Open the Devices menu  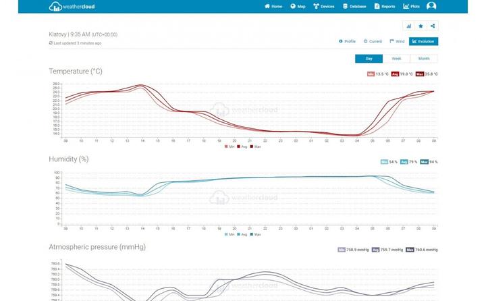[x=323, y=6]
